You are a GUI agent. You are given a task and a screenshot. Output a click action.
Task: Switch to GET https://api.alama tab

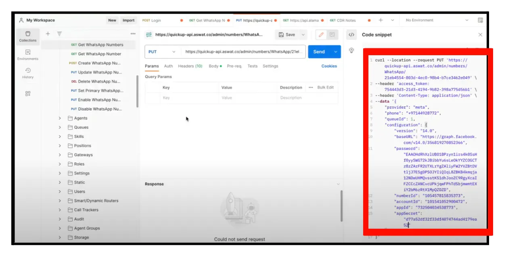click(x=301, y=20)
